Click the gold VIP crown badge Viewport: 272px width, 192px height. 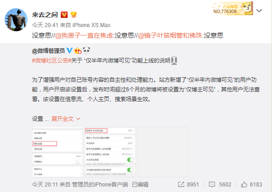click(x=74, y=15)
